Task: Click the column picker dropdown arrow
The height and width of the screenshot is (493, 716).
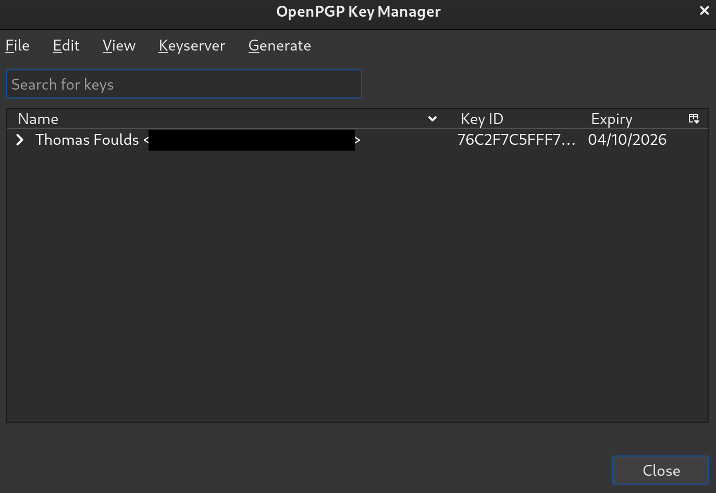Action: tap(694, 118)
